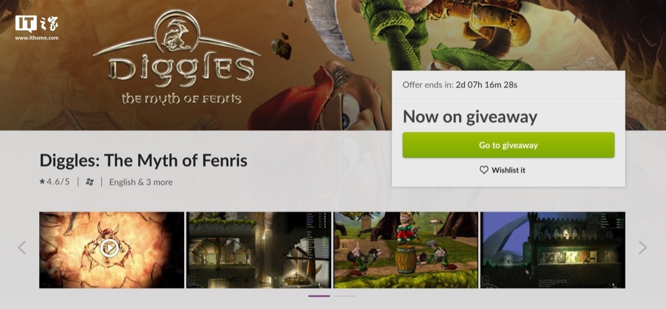This screenshot has height=309, width=666.
Task: Select the second carousel page indicator
Action: pos(345,296)
